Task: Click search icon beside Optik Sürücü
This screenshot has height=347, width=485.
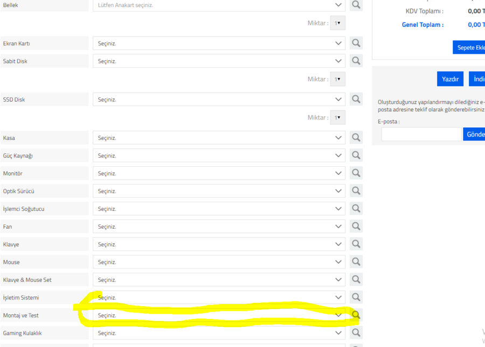Action: [356, 191]
